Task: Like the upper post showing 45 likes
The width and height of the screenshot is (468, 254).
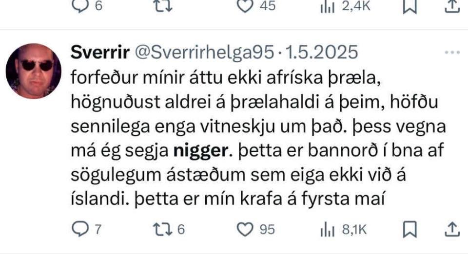Action: point(245,6)
